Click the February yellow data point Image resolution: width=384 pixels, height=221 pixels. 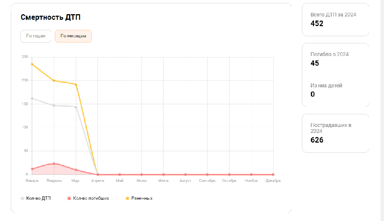tap(54, 81)
